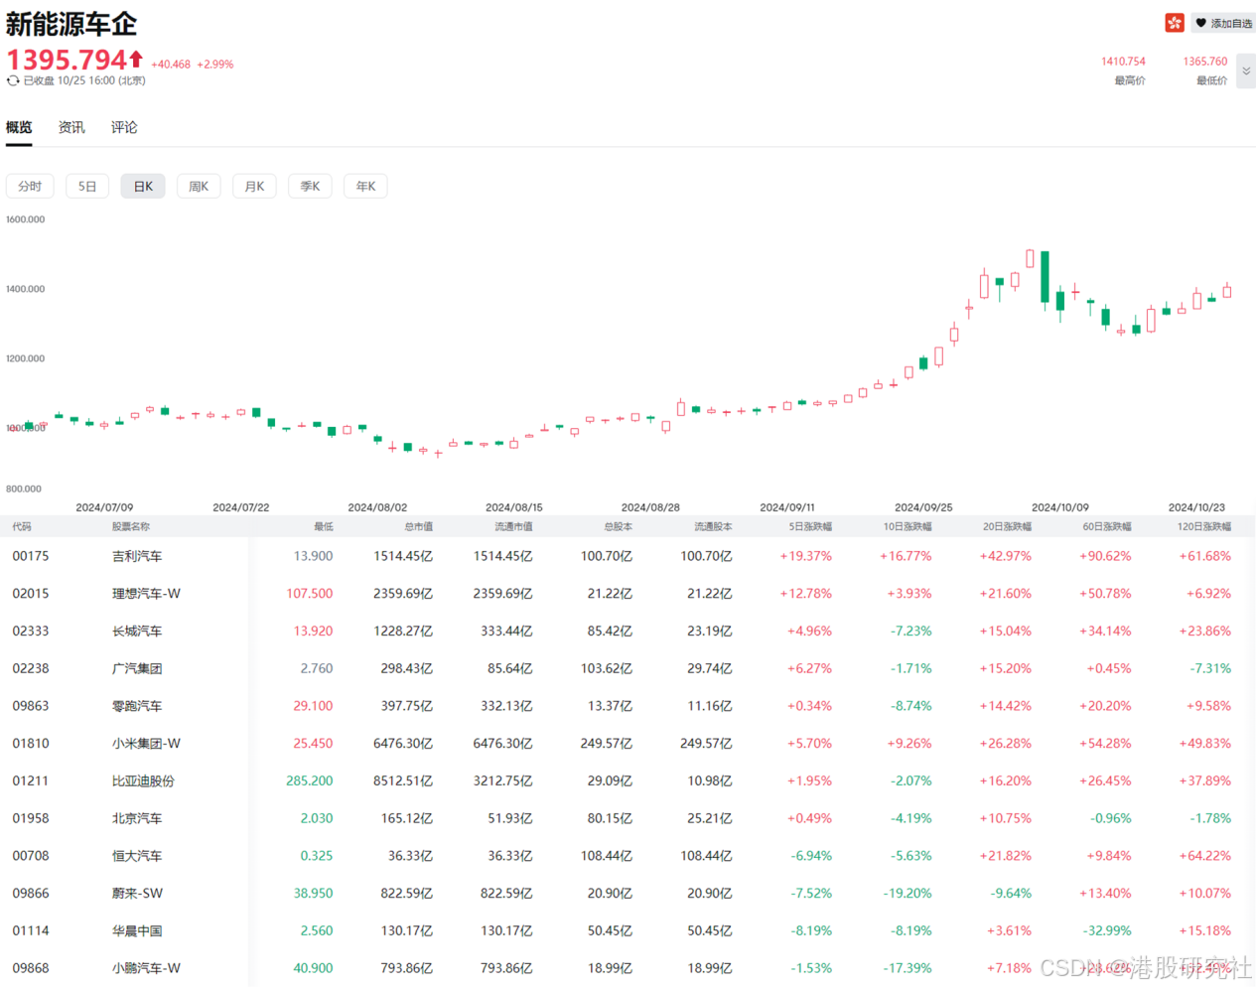Open stock 小米集团-W row

(x=628, y=743)
